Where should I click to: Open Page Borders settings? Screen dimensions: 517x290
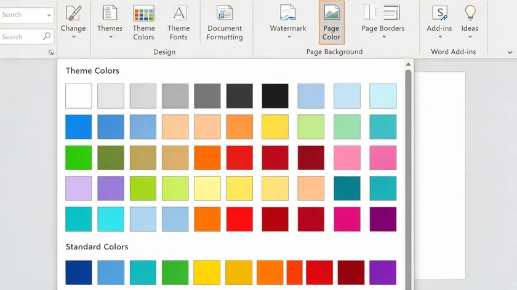383,22
